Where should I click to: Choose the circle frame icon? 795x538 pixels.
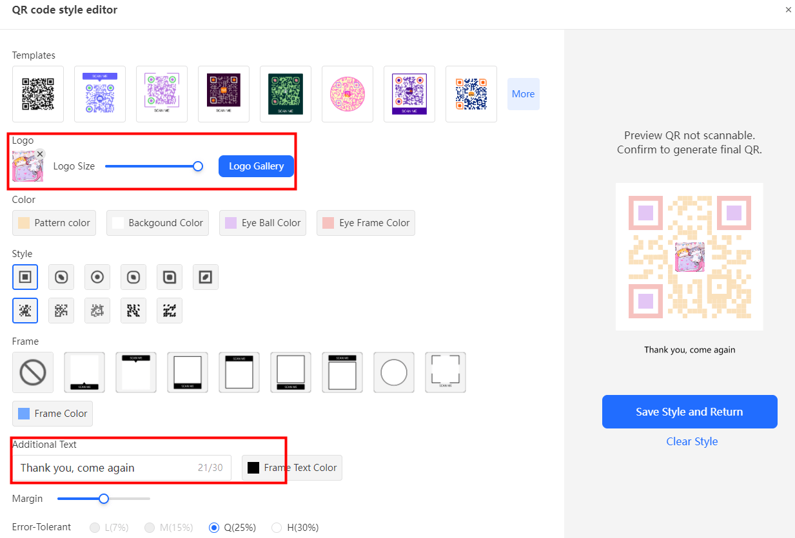coord(394,372)
